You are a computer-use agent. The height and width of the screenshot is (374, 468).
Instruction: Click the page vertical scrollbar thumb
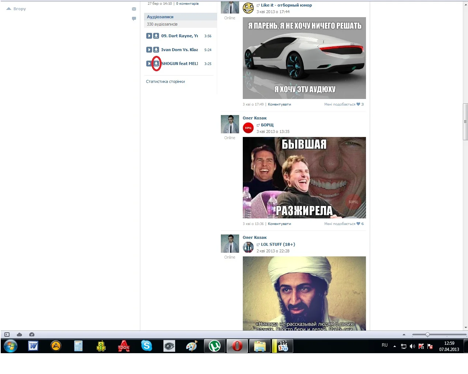click(465, 122)
